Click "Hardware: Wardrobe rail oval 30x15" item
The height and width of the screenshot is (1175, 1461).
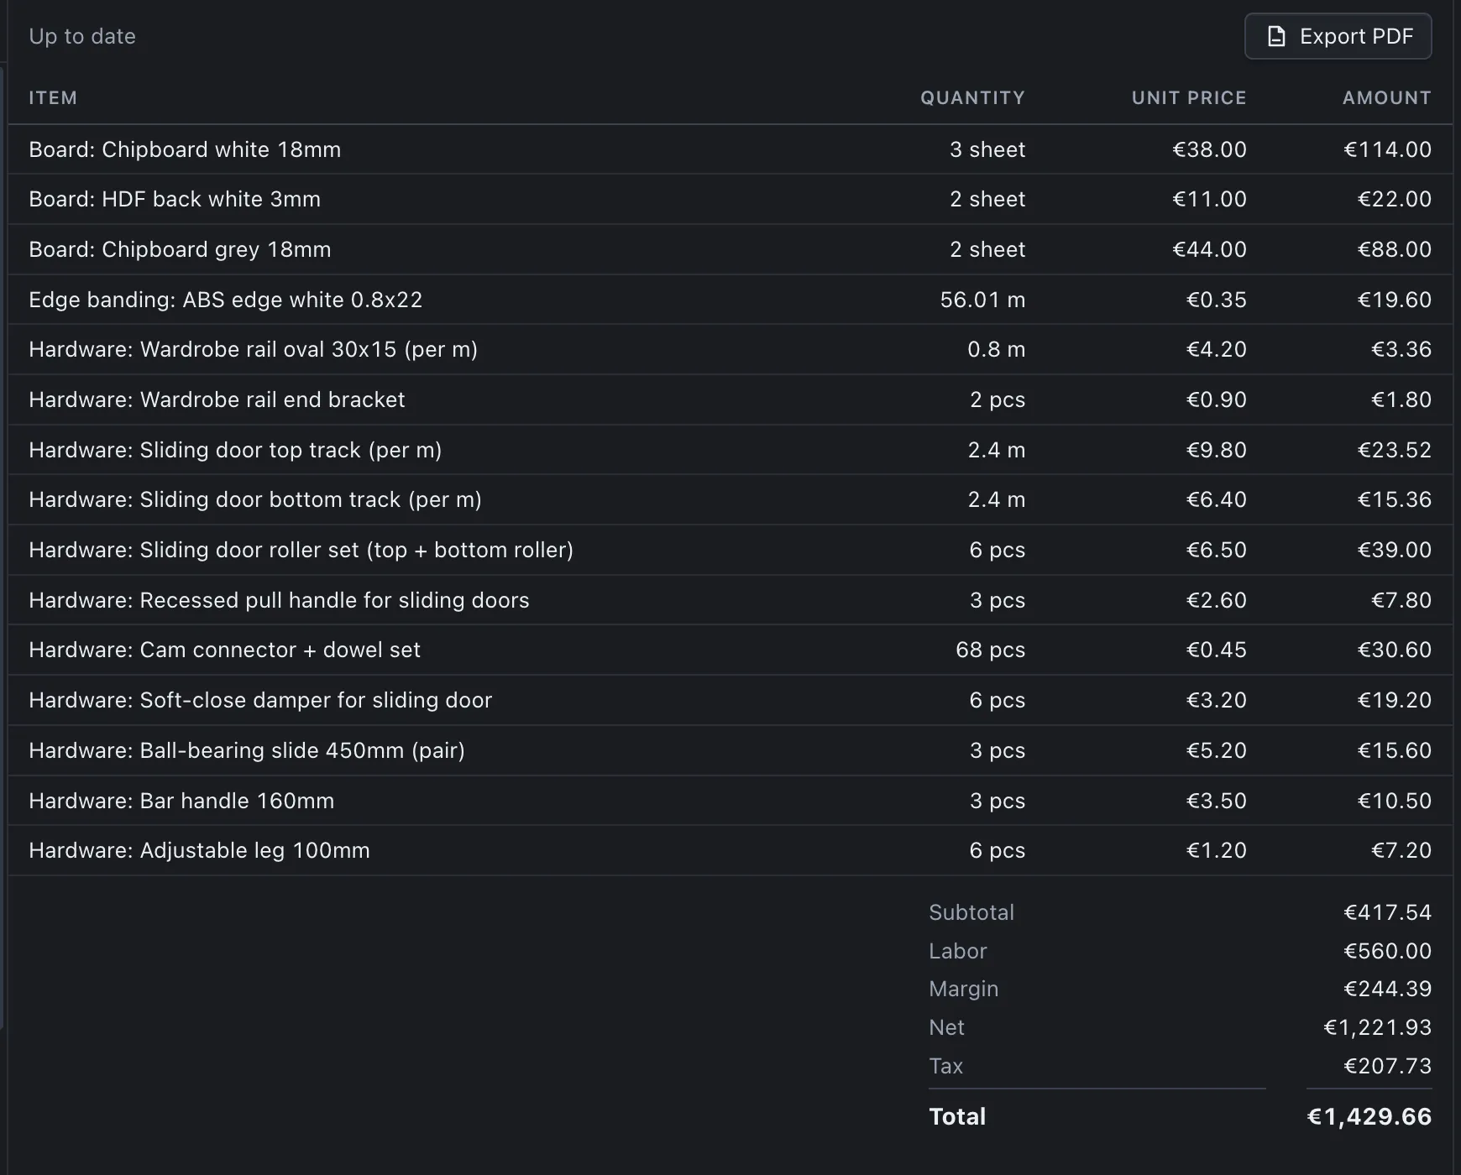pos(253,349)
